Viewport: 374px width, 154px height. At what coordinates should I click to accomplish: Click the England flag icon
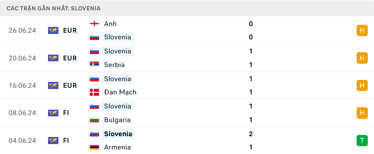[94, 24]
